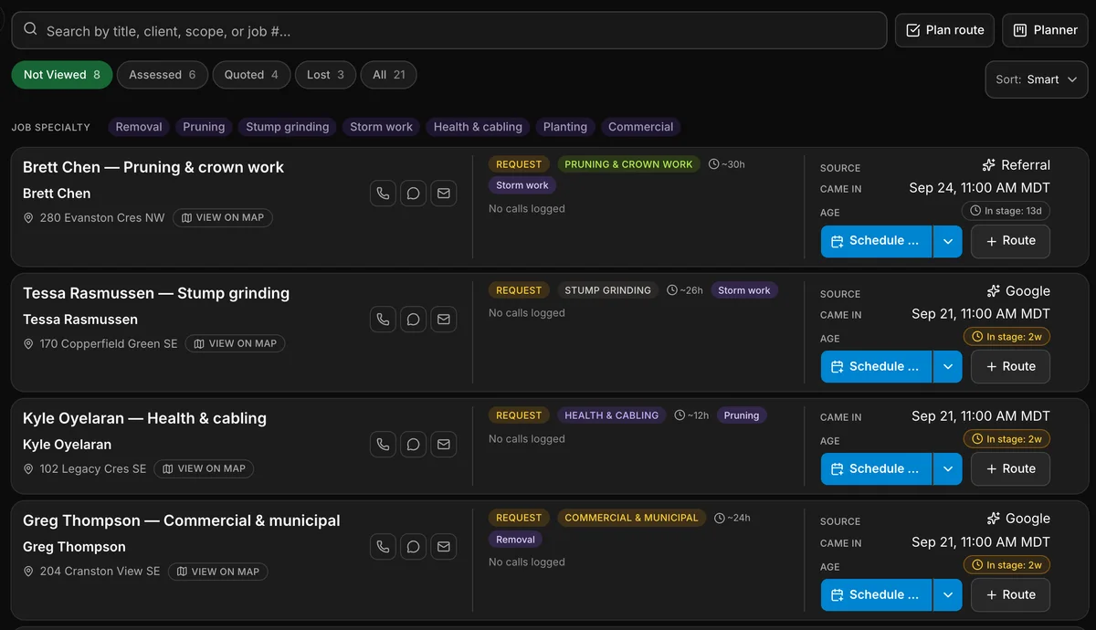The height and width of the screenshot is (630, 1096).
Task: Open the Planner view
Action: click(1045, 30)
